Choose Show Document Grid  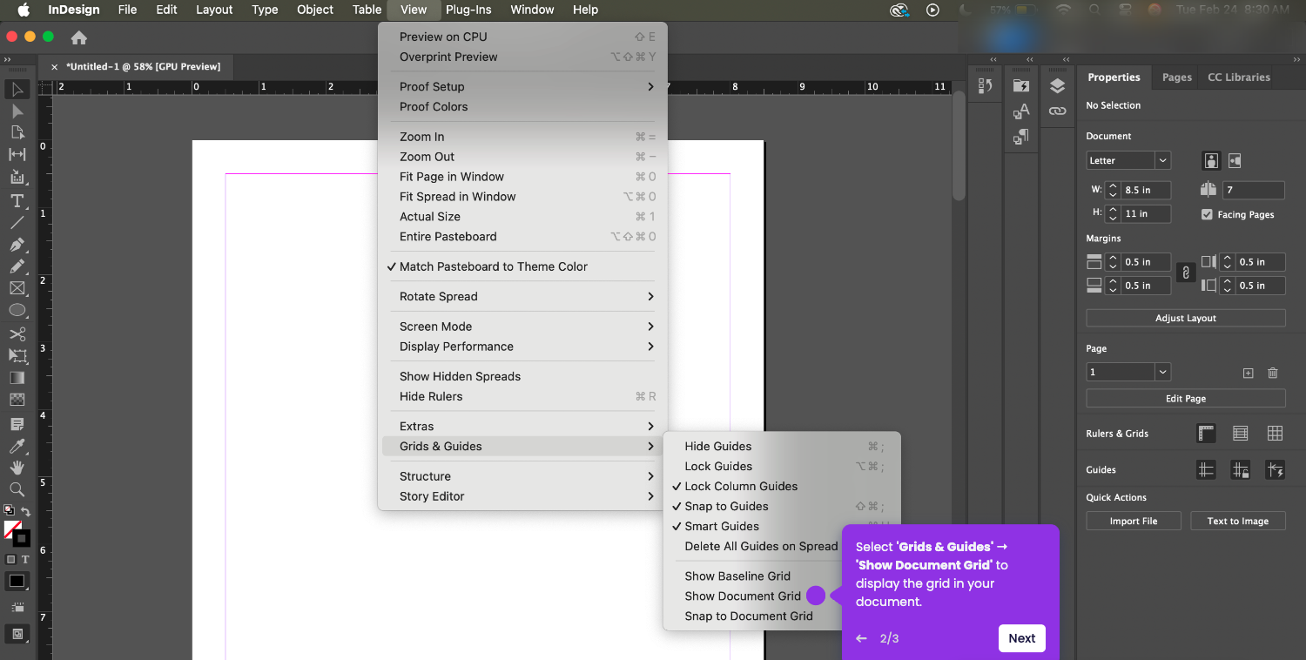743,596
